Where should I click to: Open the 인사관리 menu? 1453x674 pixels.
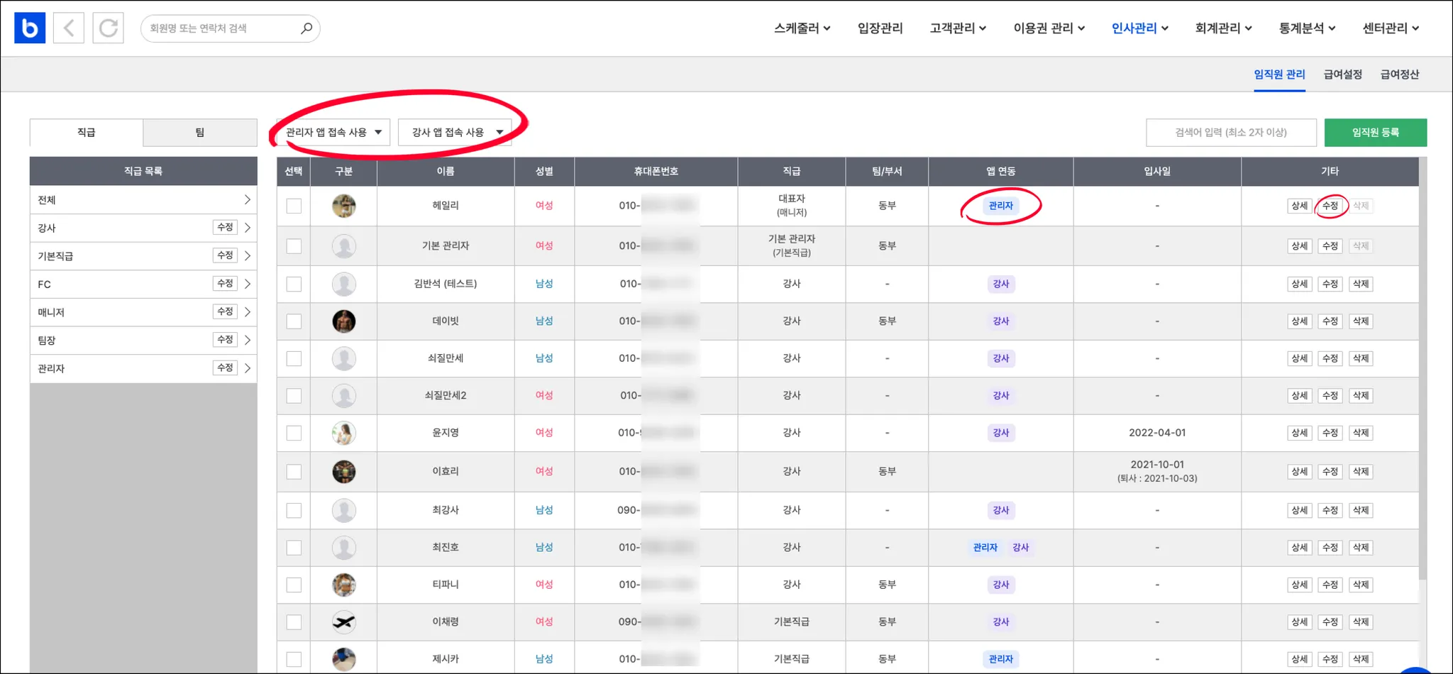tap(1139, 28)
